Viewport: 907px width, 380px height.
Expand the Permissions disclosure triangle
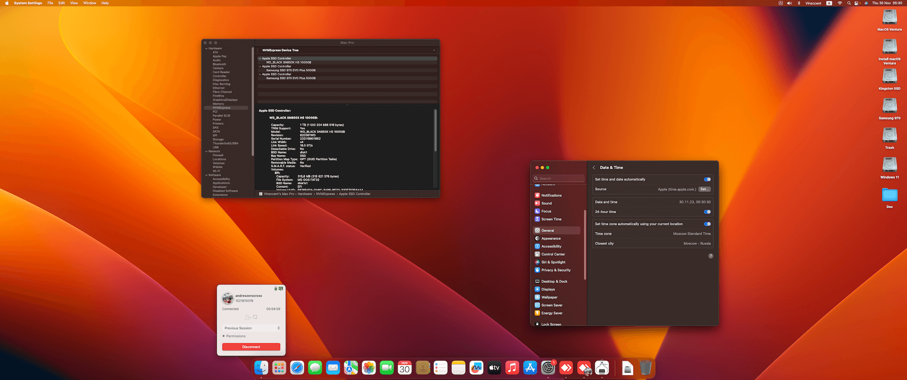(x=223, y=336)
